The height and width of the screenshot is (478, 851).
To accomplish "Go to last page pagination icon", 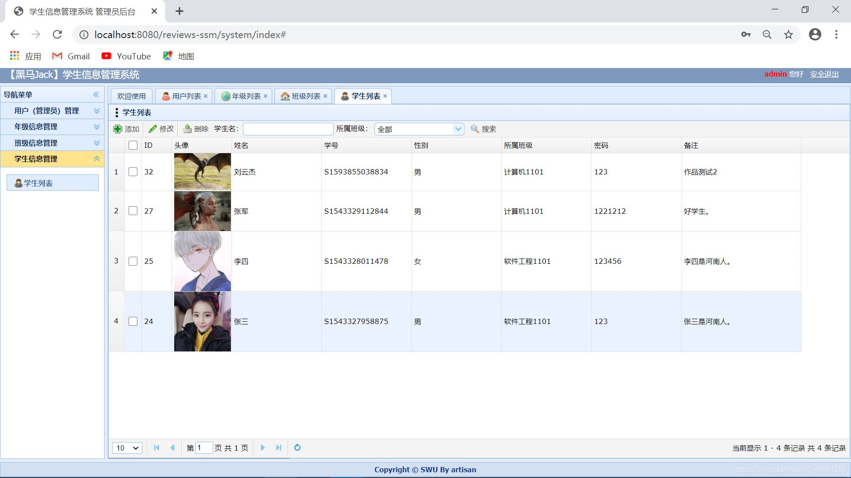I will pos(278,447).
